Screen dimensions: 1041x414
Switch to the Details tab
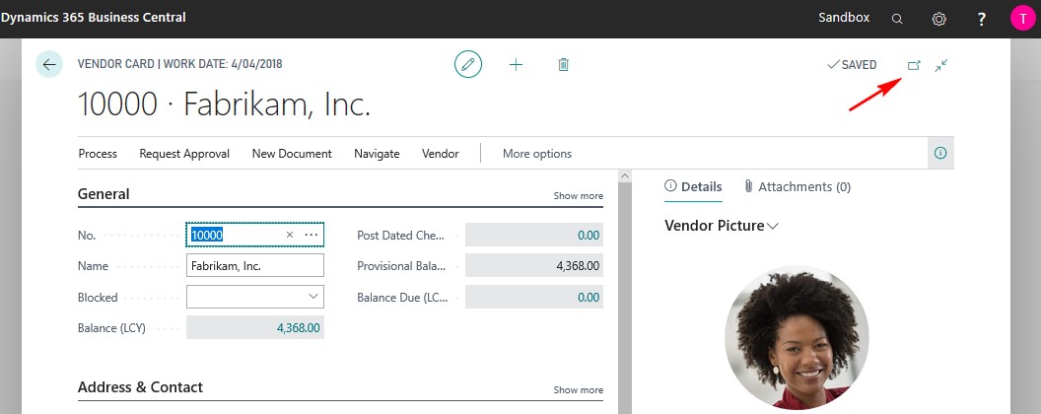[693, 187]
